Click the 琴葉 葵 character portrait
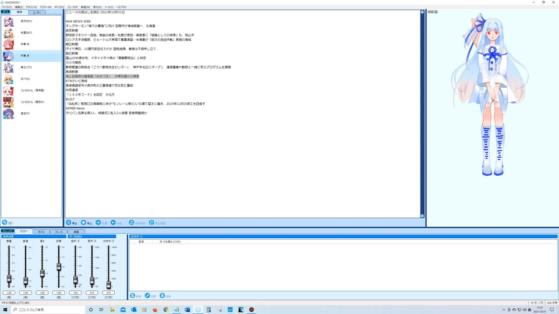The image size is (559, 314). coord(490,95)
